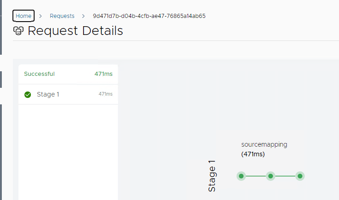This screenshot has width=339, height=200.
Task: Click the Successful status label
Action: point(39,74)
